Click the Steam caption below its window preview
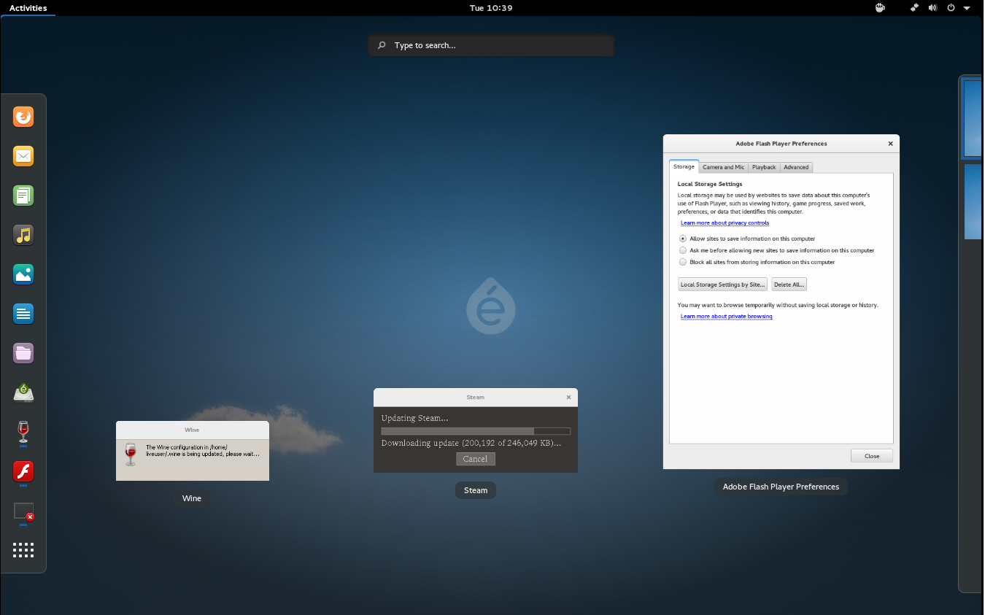 coord(476,490)
